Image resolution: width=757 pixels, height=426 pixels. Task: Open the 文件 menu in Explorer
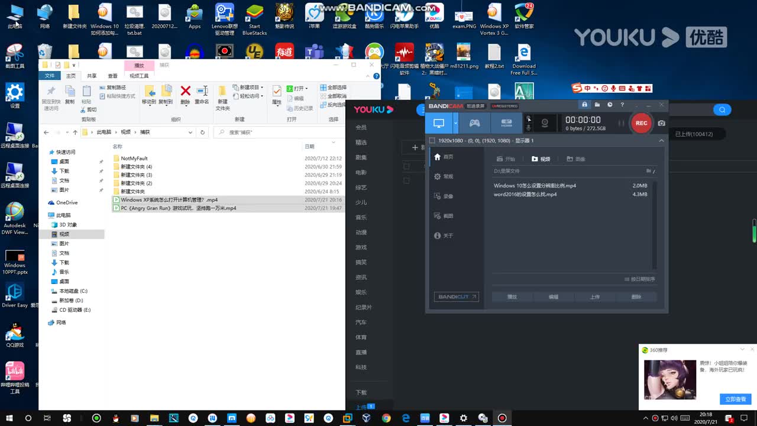point(50,76)
